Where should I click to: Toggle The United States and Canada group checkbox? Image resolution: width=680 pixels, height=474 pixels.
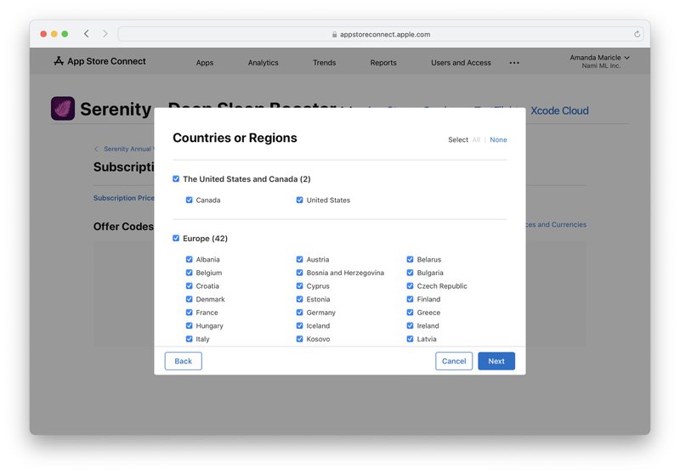pyautogui.click(x=176, y=178)
